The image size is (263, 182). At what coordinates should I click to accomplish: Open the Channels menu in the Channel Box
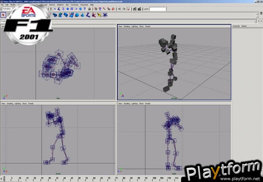click(236, 26)
